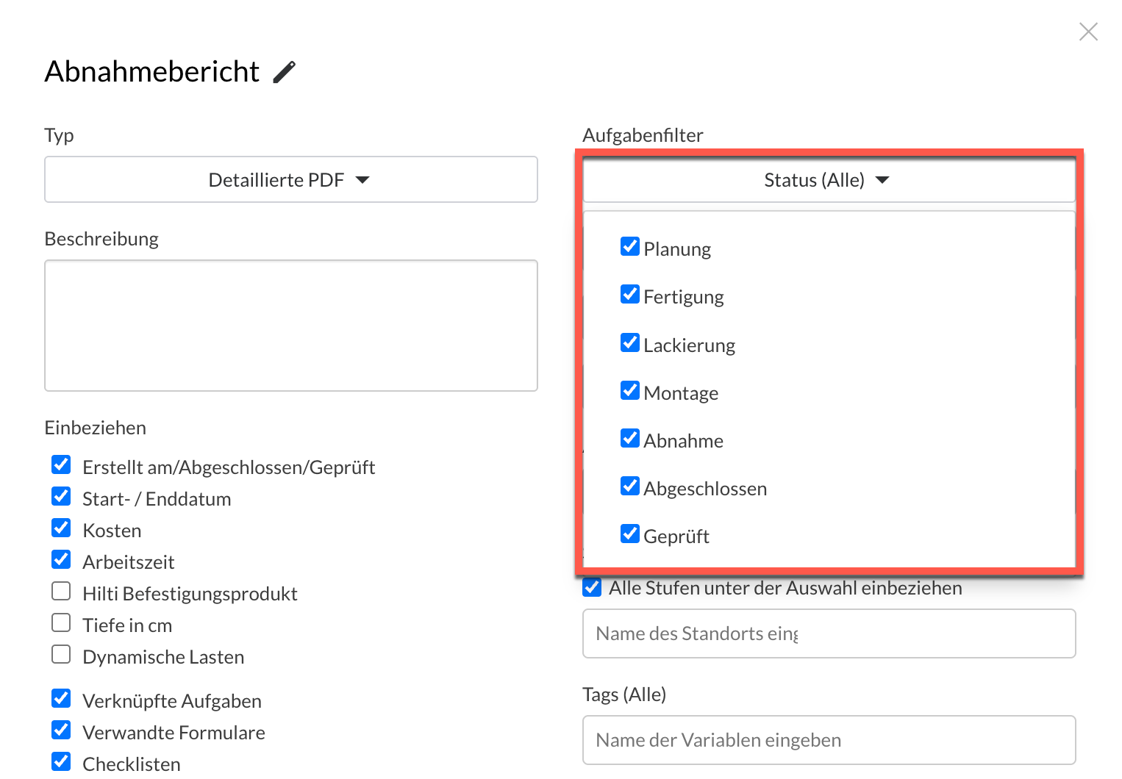Uncheck the Abgeschlossen status option
This screenshot has width=1122, height=779.
click(x=630, y=487)
